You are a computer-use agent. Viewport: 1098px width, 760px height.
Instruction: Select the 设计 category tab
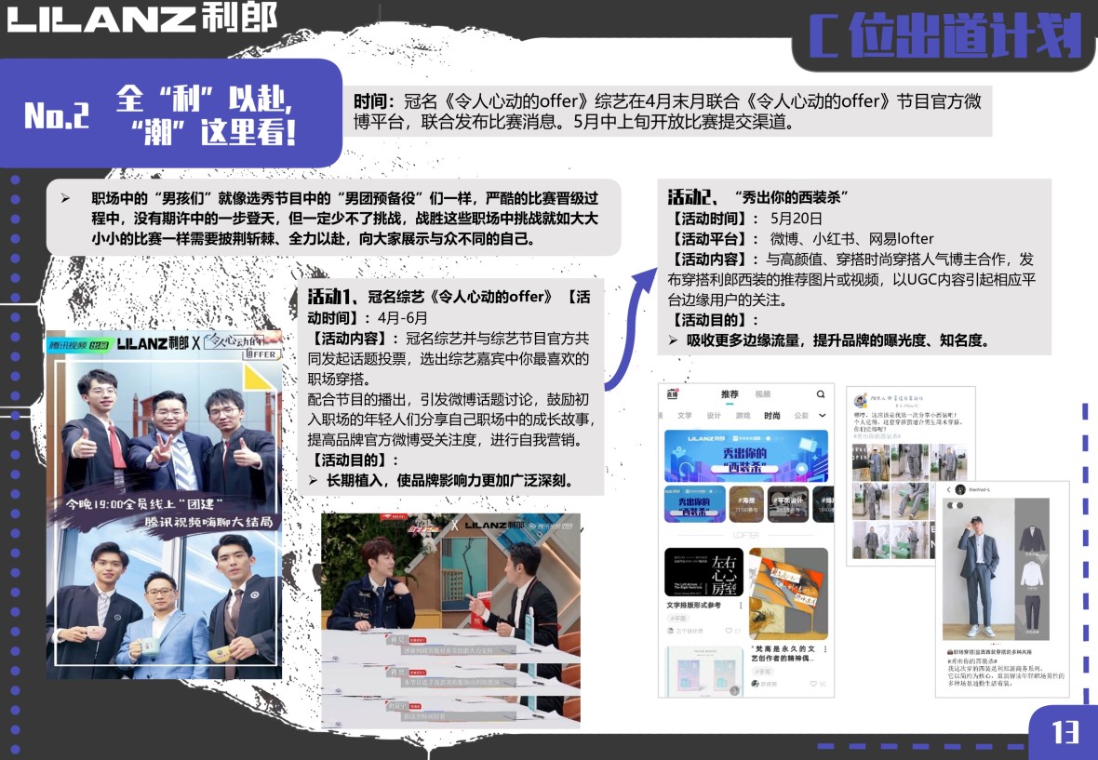tap(714, 416)
